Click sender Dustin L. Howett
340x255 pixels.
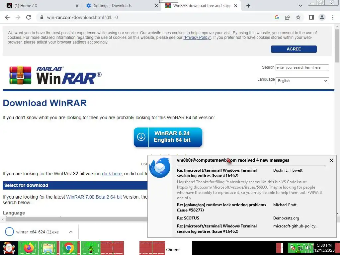point(288,170)
